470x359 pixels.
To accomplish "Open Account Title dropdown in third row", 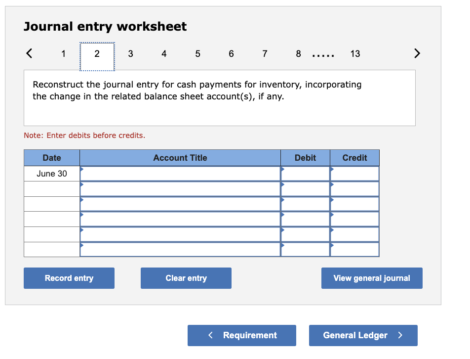I will click(x=180, y=204).
